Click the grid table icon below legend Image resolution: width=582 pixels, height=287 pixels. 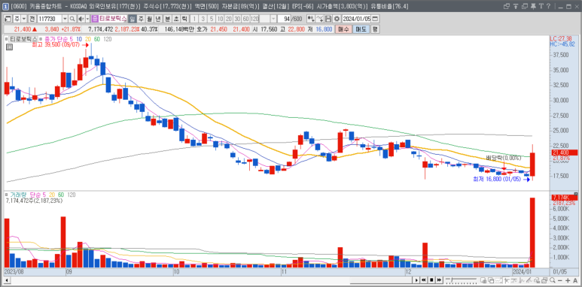[x=9, y=47]
